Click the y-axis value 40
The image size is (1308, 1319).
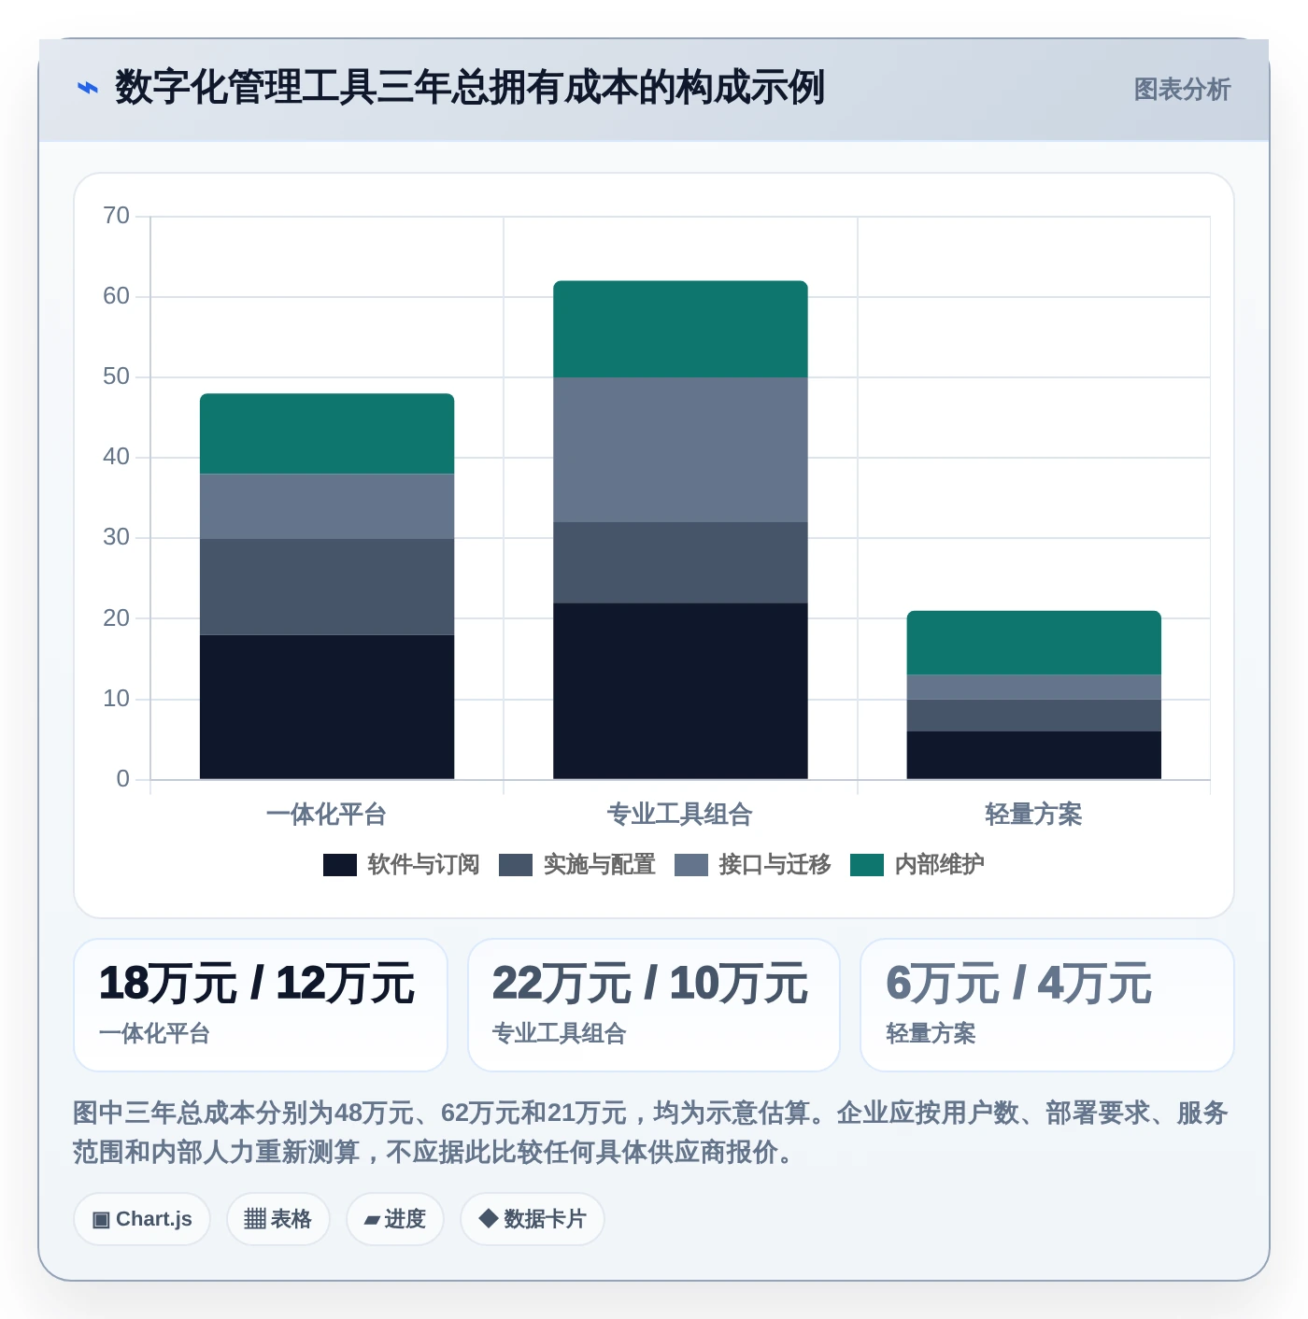[x=117, y=457]
